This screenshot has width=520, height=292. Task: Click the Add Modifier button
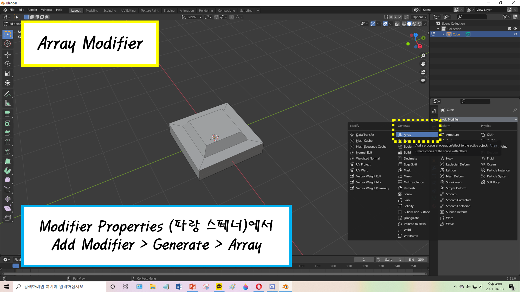478,119
